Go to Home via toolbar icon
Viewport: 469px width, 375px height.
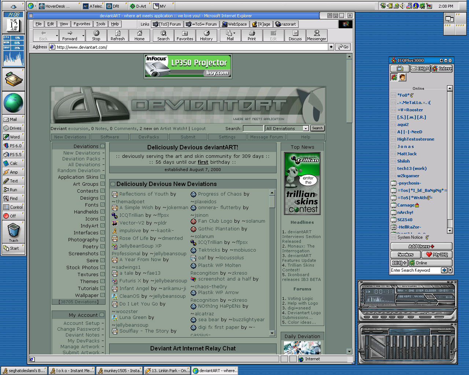[x=139, y=36]
